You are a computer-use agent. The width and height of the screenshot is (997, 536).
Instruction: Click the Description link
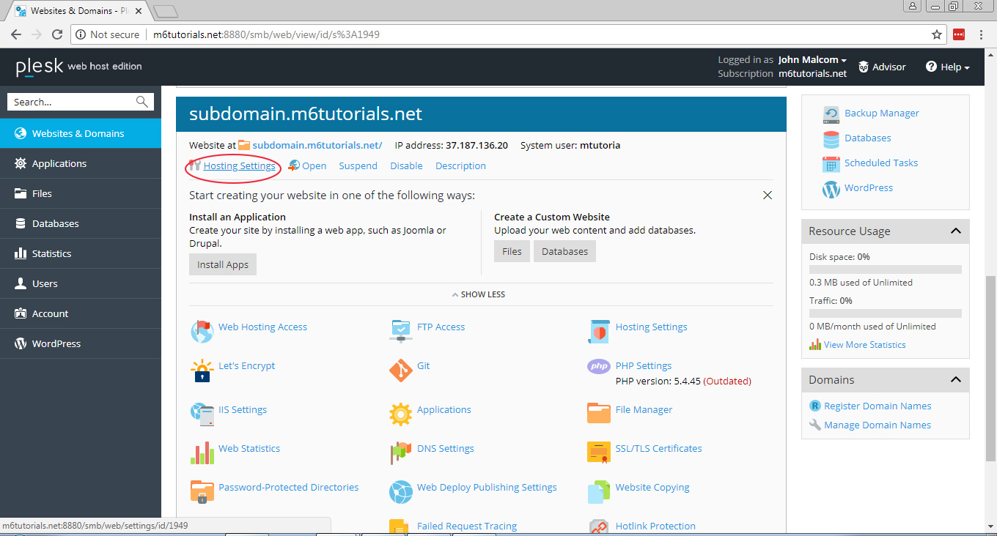pyautogui.click(x=460, y=166)
